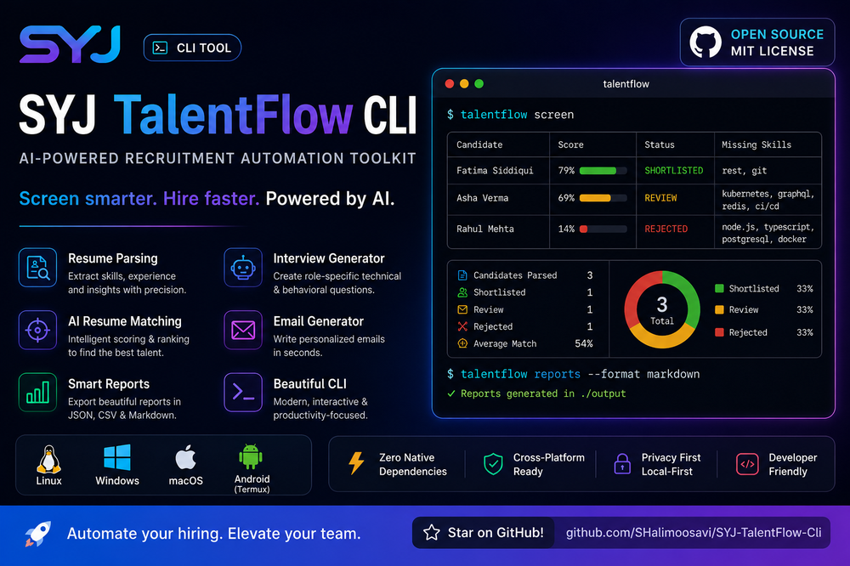Click the Developer Friendly code icon
Image resolution: width=850 pixels, height=566 pixels.
click(747, 464)
